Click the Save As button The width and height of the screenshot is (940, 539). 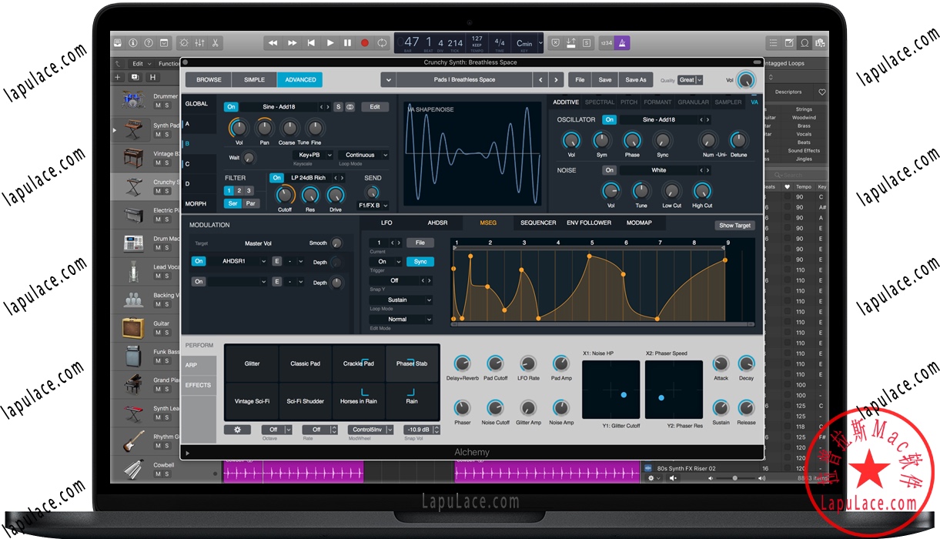pyautogui.click(x=636, y=79)
